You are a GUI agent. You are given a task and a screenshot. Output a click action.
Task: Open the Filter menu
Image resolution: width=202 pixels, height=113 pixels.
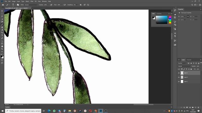tap(32, 1)
